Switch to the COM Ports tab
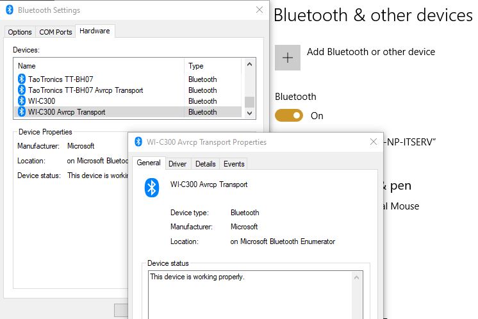This screenshot has height=319, width=478. [56, 32]
